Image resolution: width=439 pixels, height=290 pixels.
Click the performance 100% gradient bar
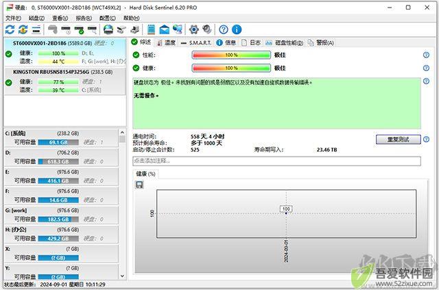[x=231, y=55]
